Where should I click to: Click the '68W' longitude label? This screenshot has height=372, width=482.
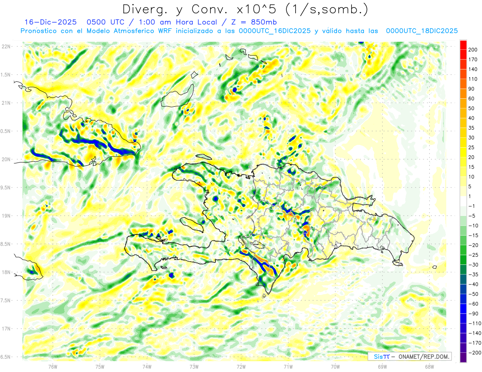tap(429, 366)
